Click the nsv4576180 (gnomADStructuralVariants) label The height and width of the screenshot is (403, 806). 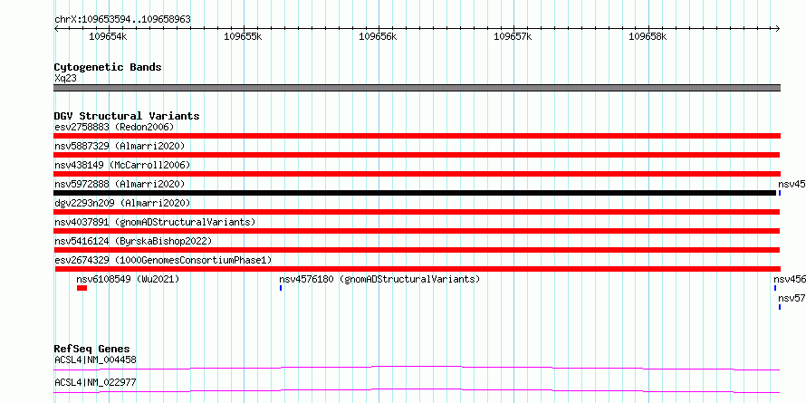point(379,279)
